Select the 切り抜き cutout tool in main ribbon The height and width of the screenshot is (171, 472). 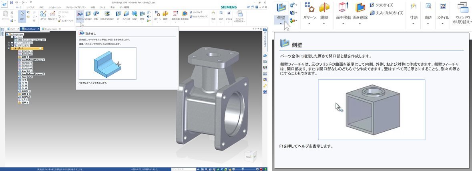tap(88, 16)
